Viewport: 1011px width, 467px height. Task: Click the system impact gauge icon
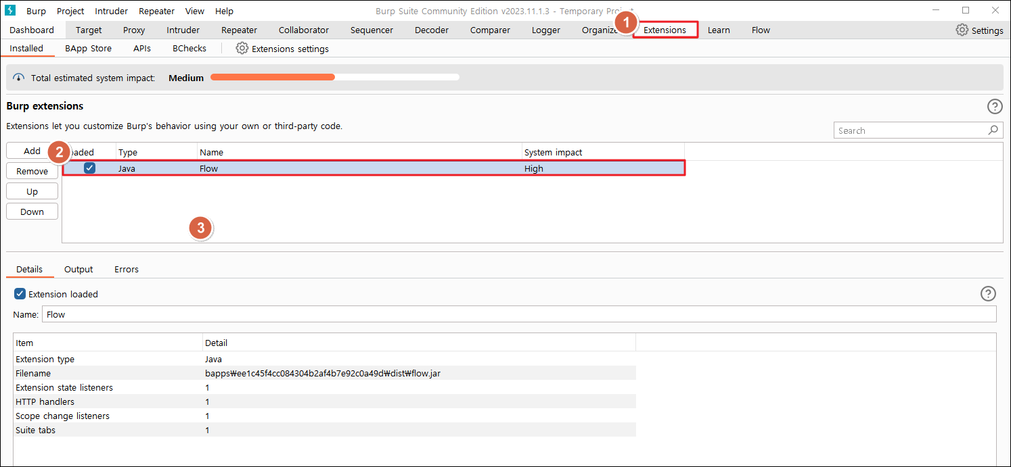tap(19, 78)
